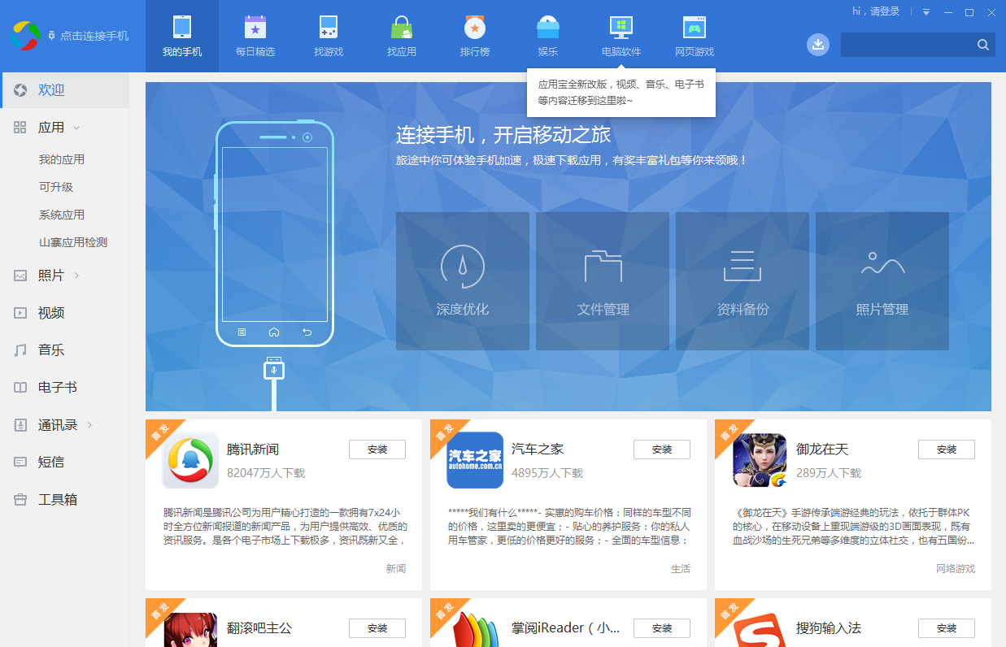Collapse the 应用 sidebar group
The height and width of the screenshot is (647, 1006).
pyautogui.click(x=77, y=127)
